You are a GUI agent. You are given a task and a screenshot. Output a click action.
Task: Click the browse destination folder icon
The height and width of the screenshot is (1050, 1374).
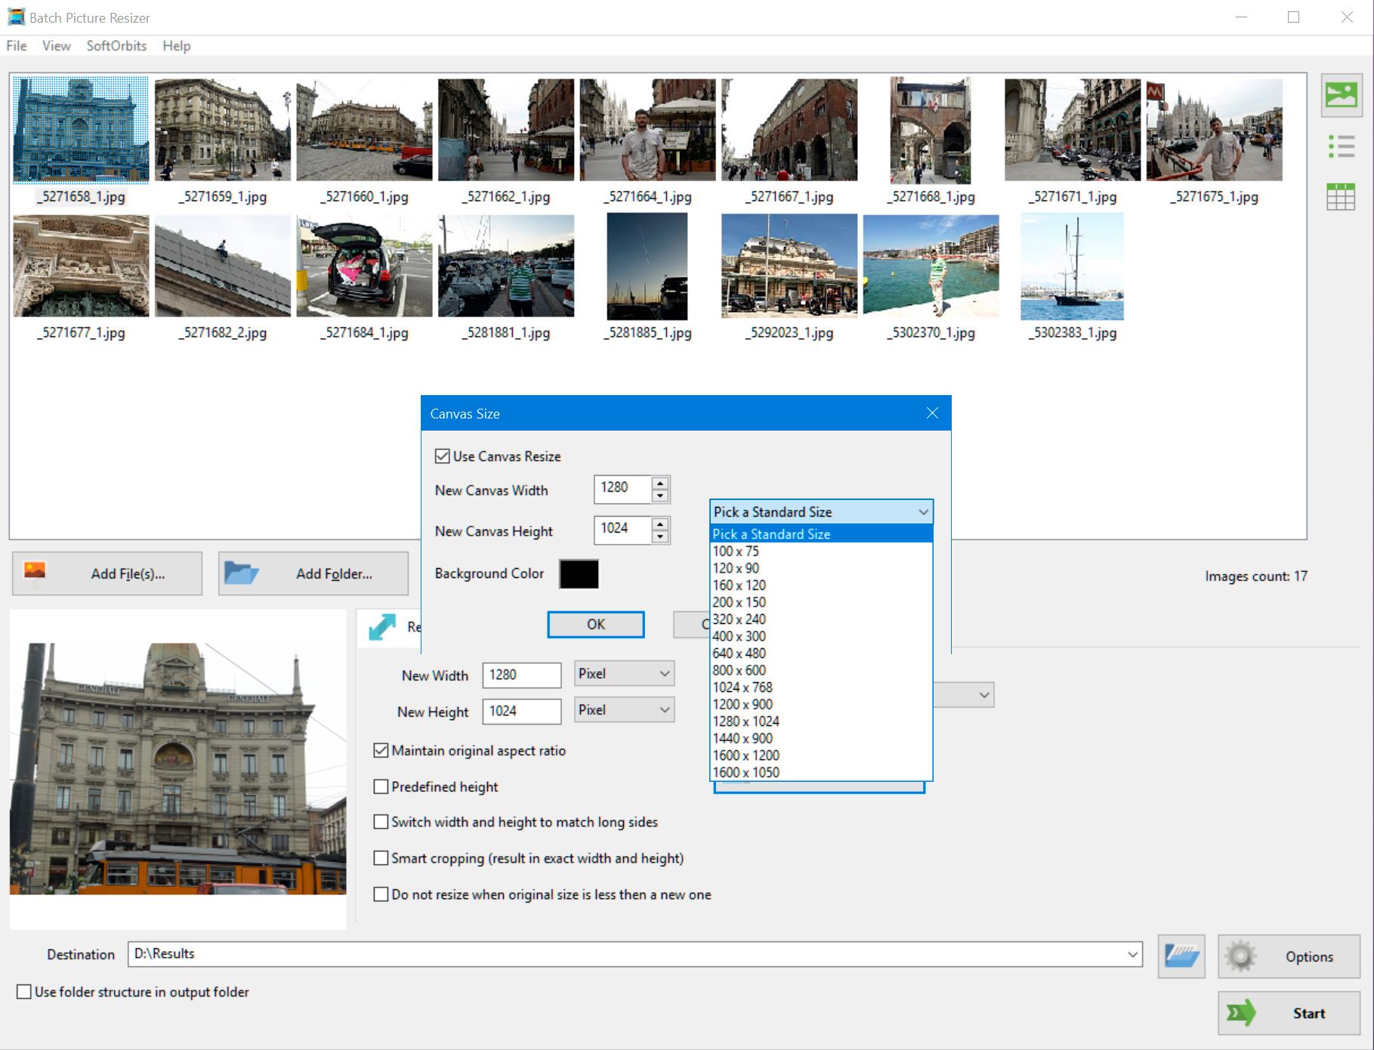pos(1181,956)
